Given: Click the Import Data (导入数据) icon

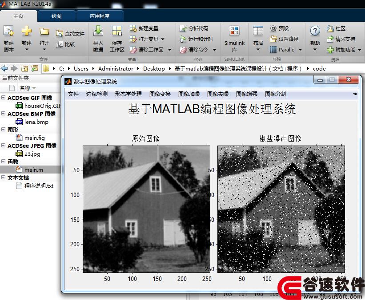Looking at the screenshot, I should click(x=98, y=31).
